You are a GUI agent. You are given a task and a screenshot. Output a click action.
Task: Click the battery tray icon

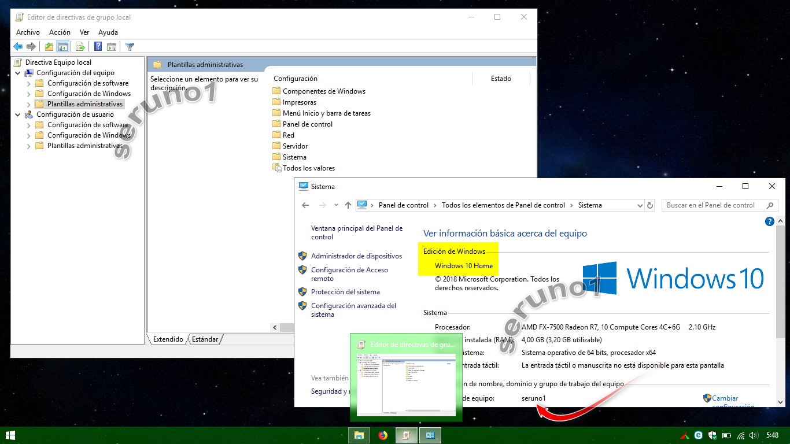pos(726,435)
